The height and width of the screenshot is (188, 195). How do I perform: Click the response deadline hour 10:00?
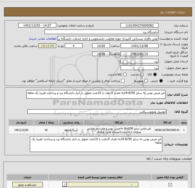[101, 46]
